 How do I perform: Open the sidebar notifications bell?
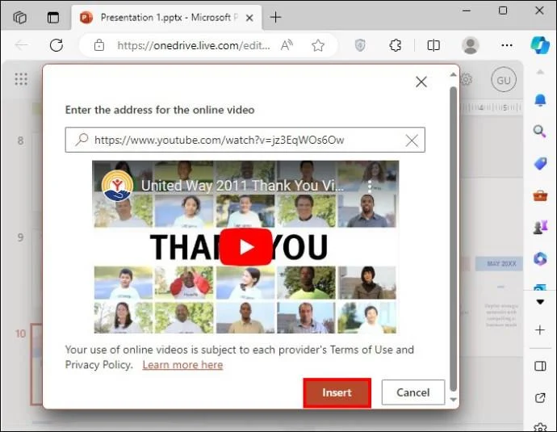[x=540, y=101]
